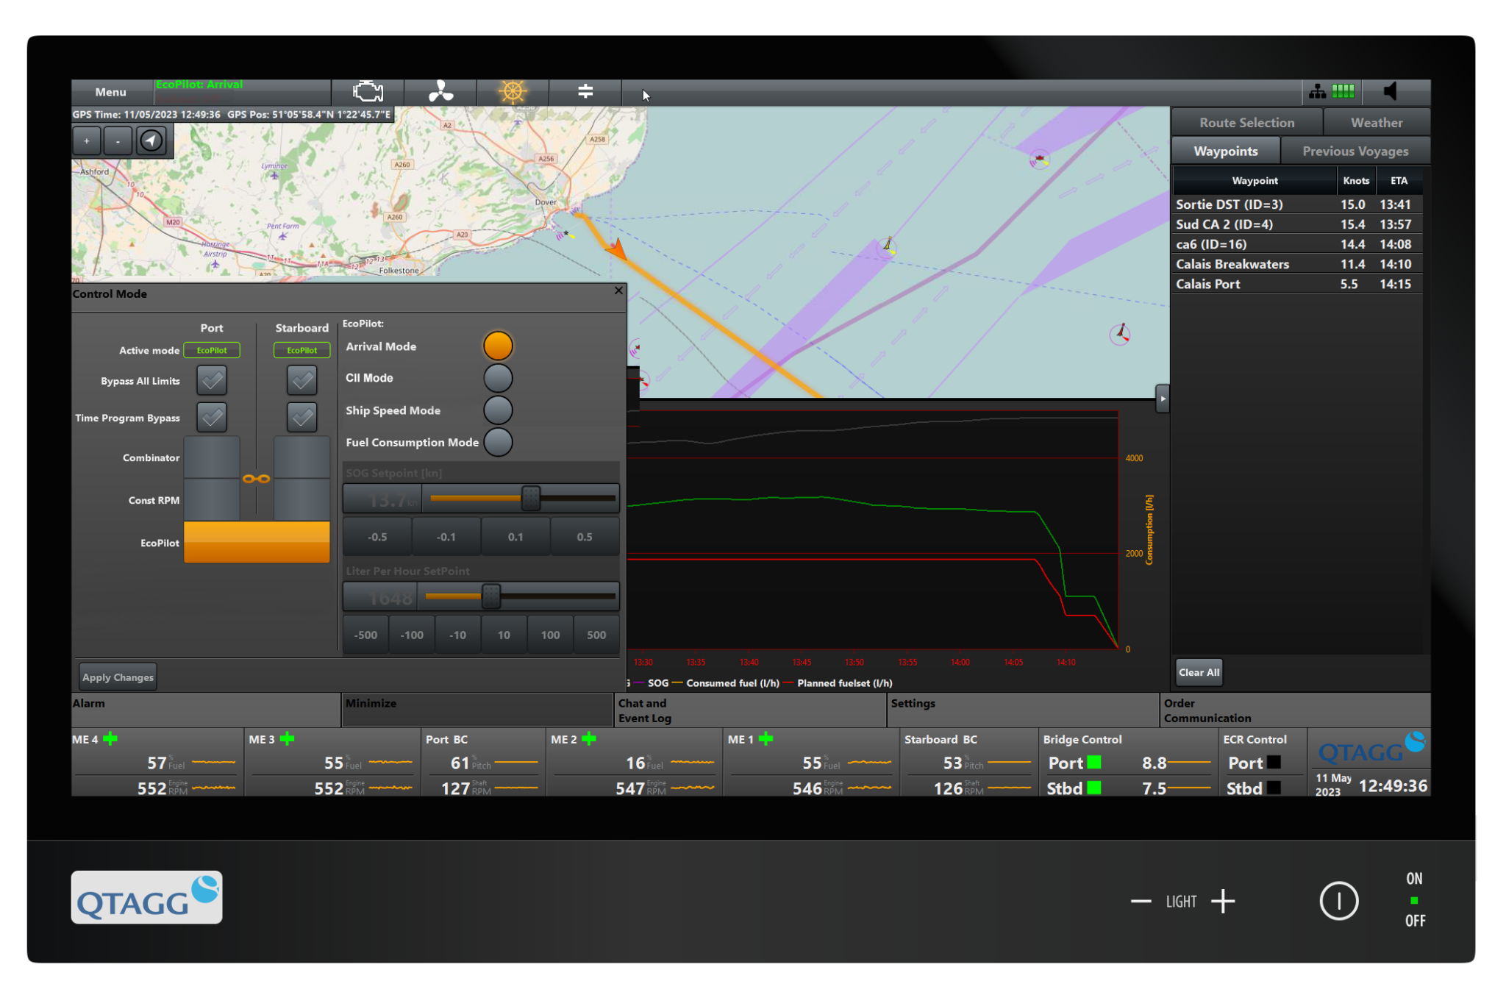Toggle Time Program Bypass for Starboard
The width and height of the screenshot is (1506, 995).
pyautogui.click(x=301, y=417)
